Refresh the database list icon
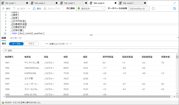Image resolution: width=179 pixels, height=105 pixels. tap(153, 9)
